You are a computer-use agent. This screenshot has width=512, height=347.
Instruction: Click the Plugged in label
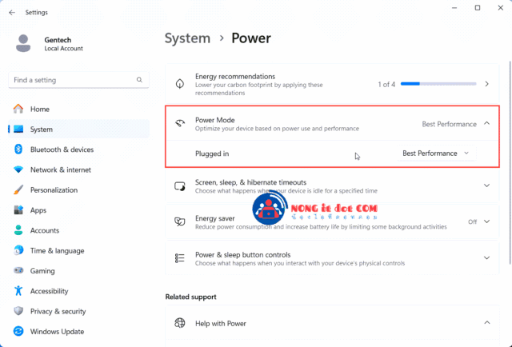coord(212,154)
